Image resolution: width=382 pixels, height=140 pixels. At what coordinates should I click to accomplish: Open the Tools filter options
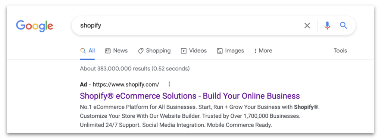[340, 51]
